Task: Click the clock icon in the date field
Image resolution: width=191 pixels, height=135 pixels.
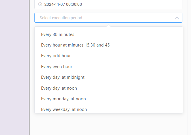Action: point(40,4)
